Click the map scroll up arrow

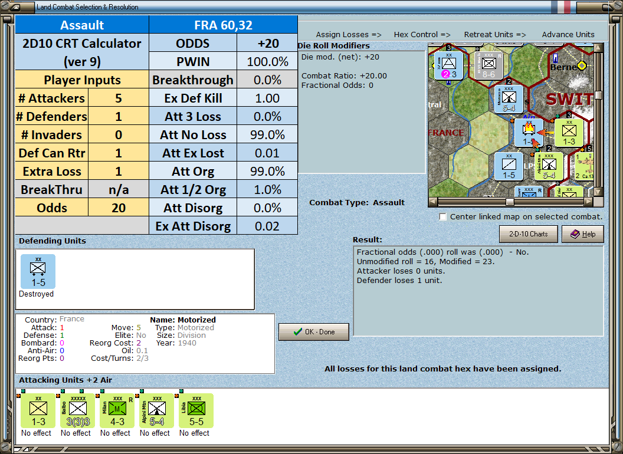point(598,48)
